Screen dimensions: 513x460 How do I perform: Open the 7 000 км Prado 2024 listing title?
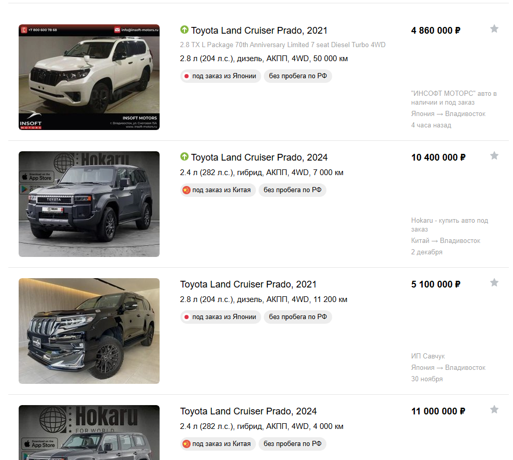click(x=259, y=157)
